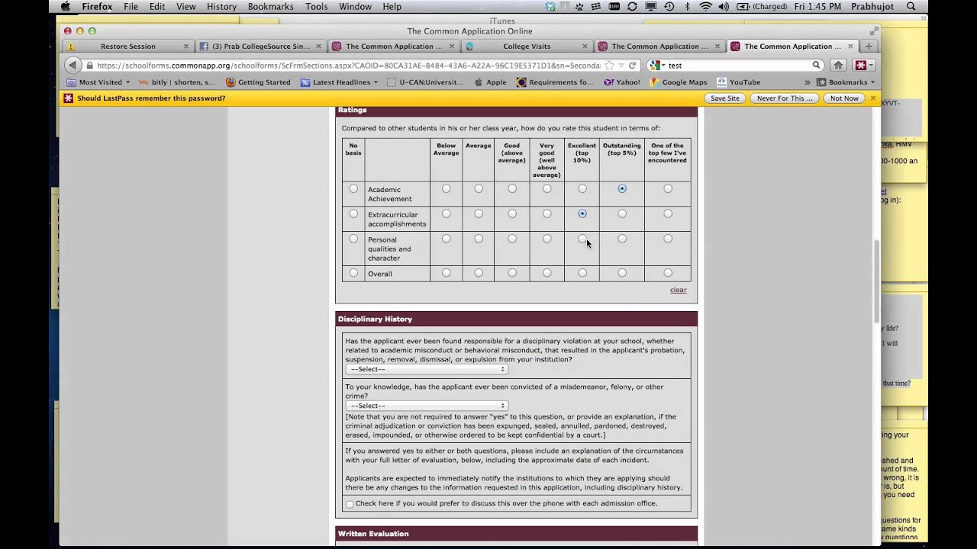The height and width of the screenshot is (549, 977).
Task: Open YouTube bookmark
Action: (738, 82)
